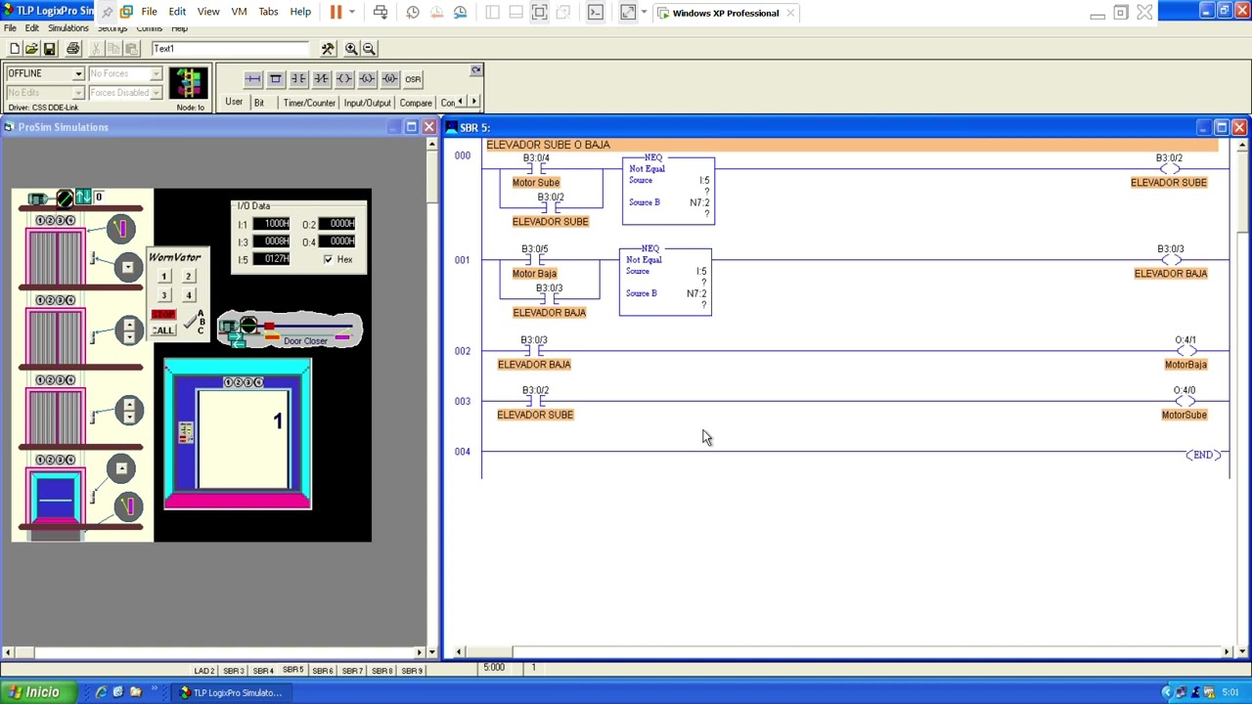
Task: Open LogixPro Simulations menu
Action: 67,28
